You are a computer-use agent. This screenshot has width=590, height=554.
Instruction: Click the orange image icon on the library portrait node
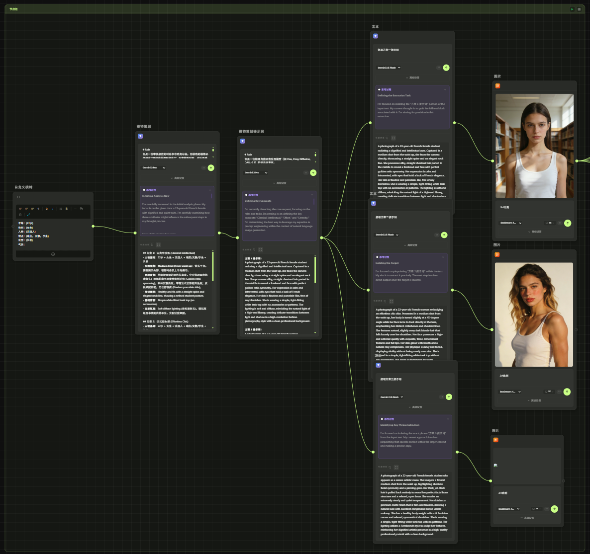497,86
